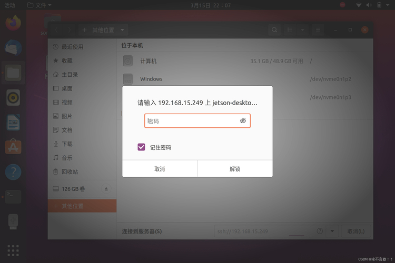
Task: Select 最近使用 in sidebar
Action: (x=82, y=47)
